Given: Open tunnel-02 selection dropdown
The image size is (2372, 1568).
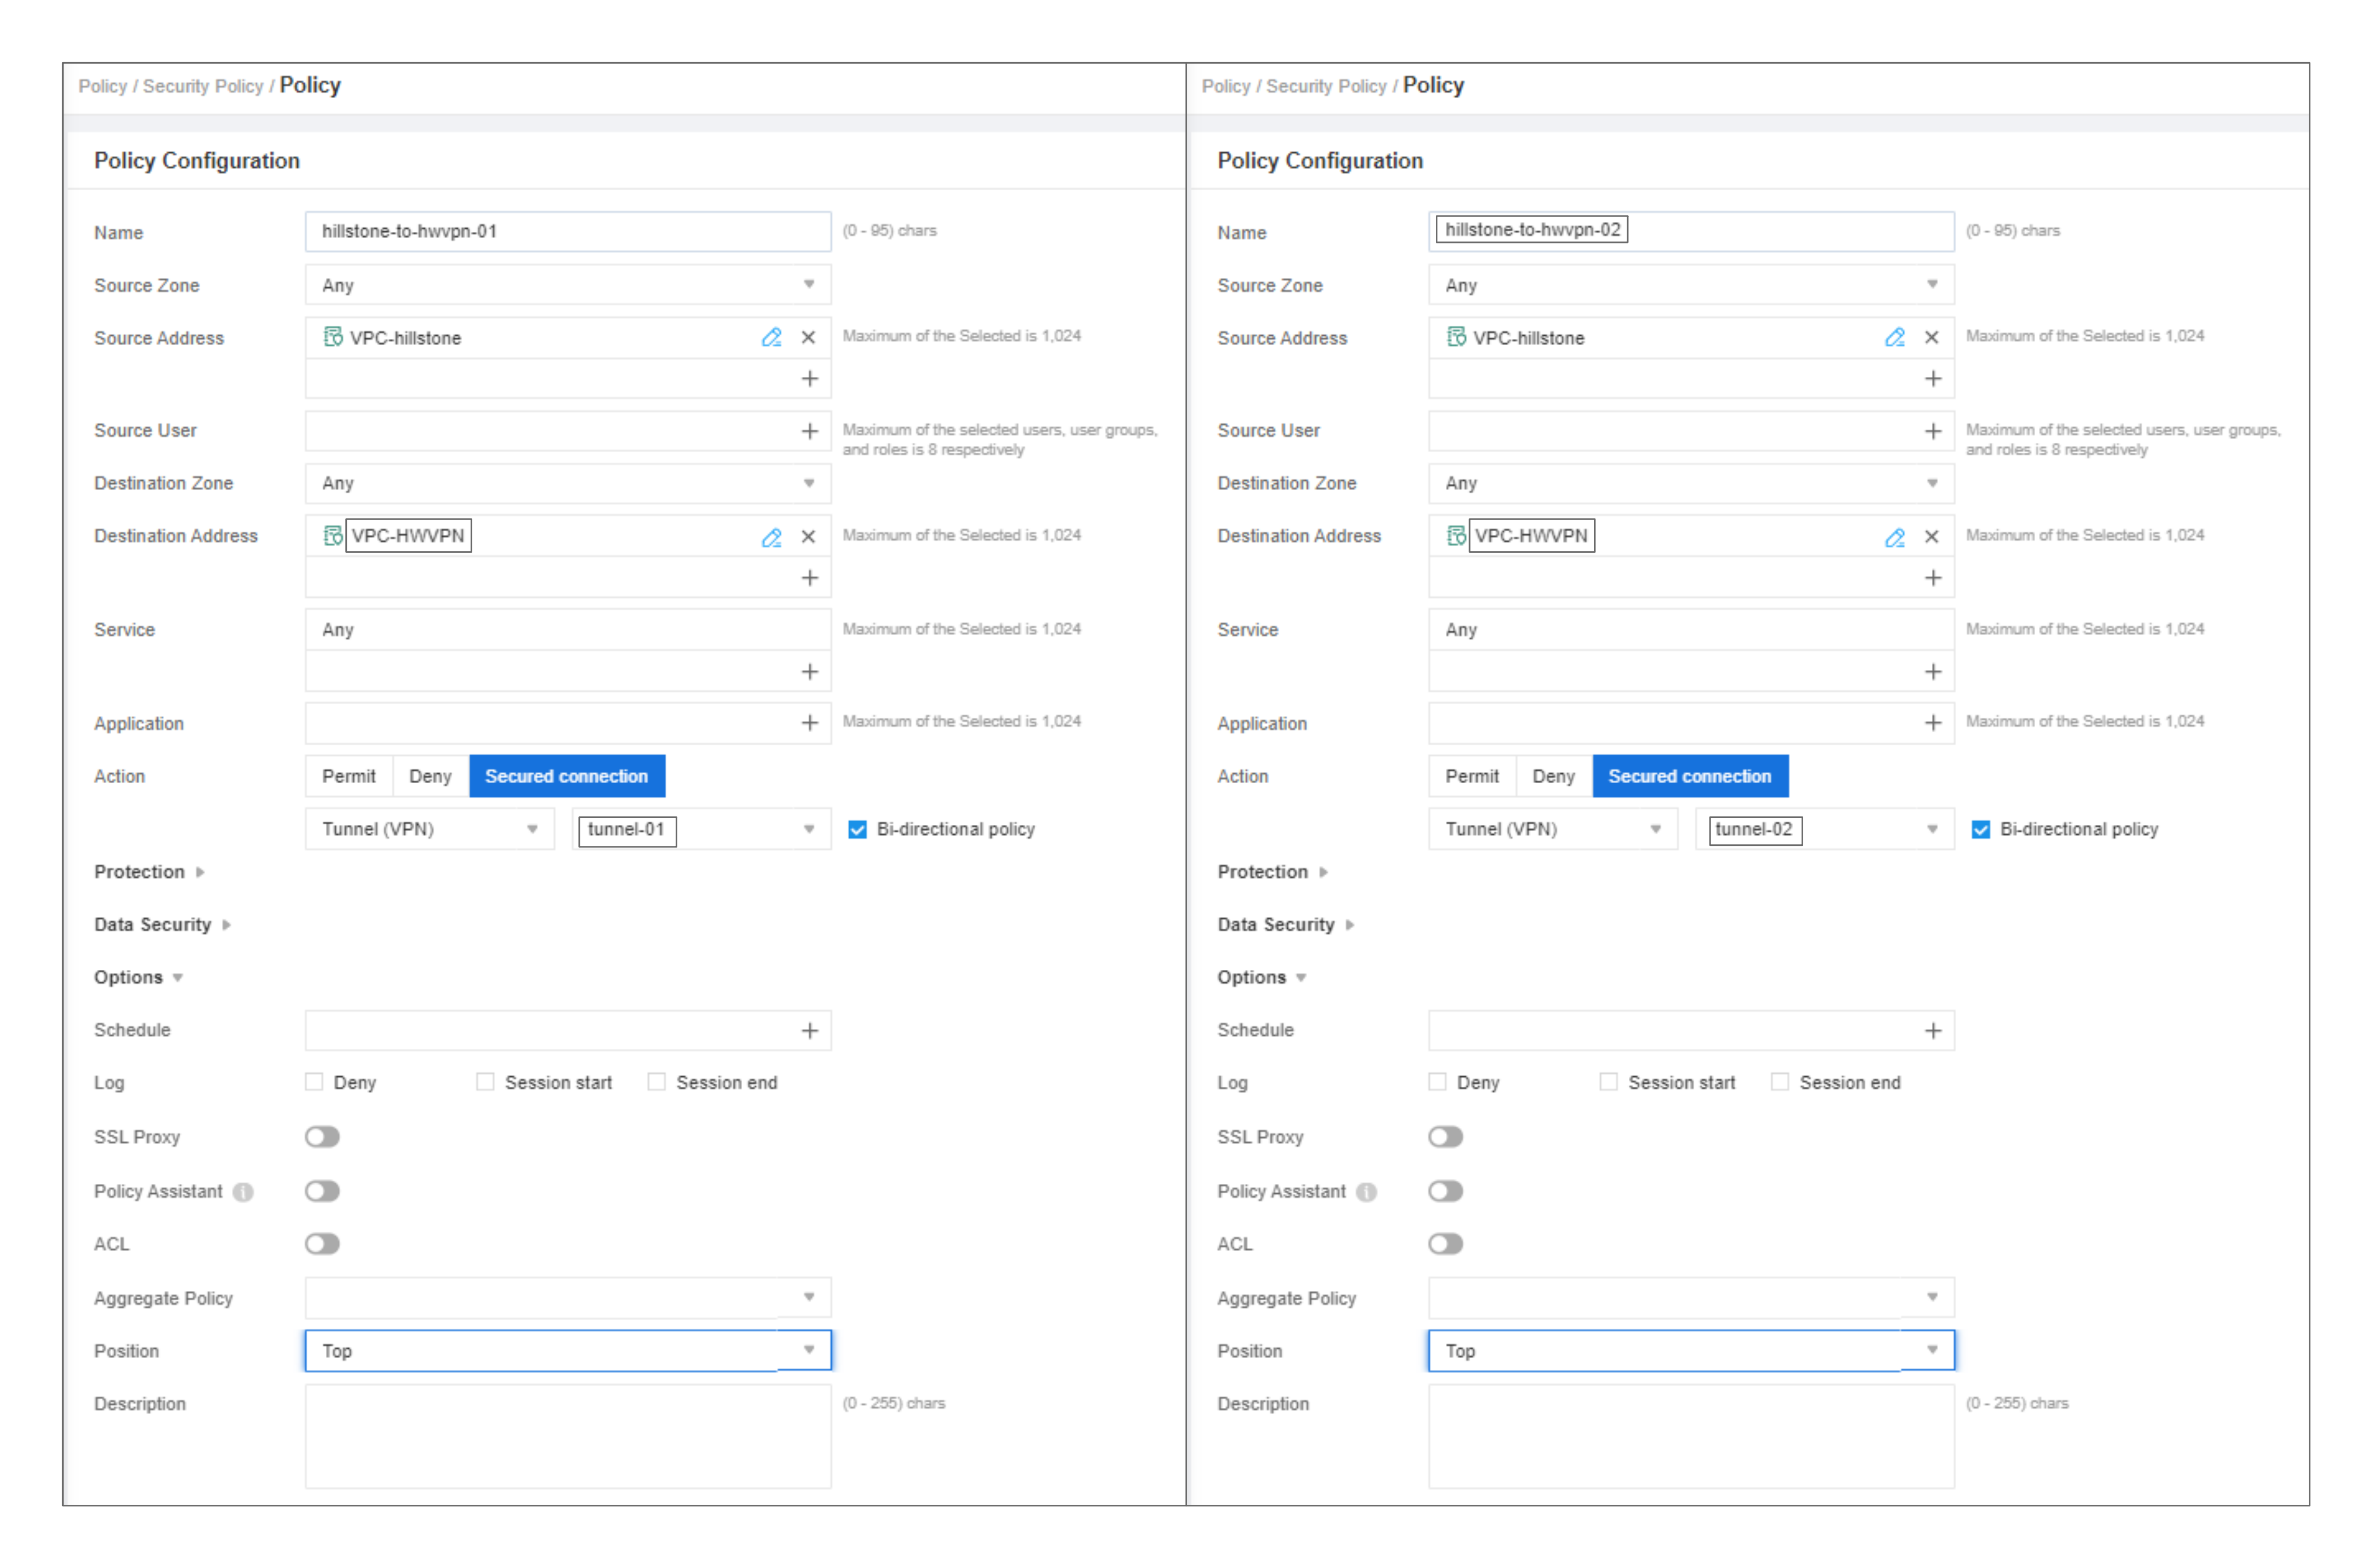Looking at the screenshot, I should click(x=1824, y=830).
